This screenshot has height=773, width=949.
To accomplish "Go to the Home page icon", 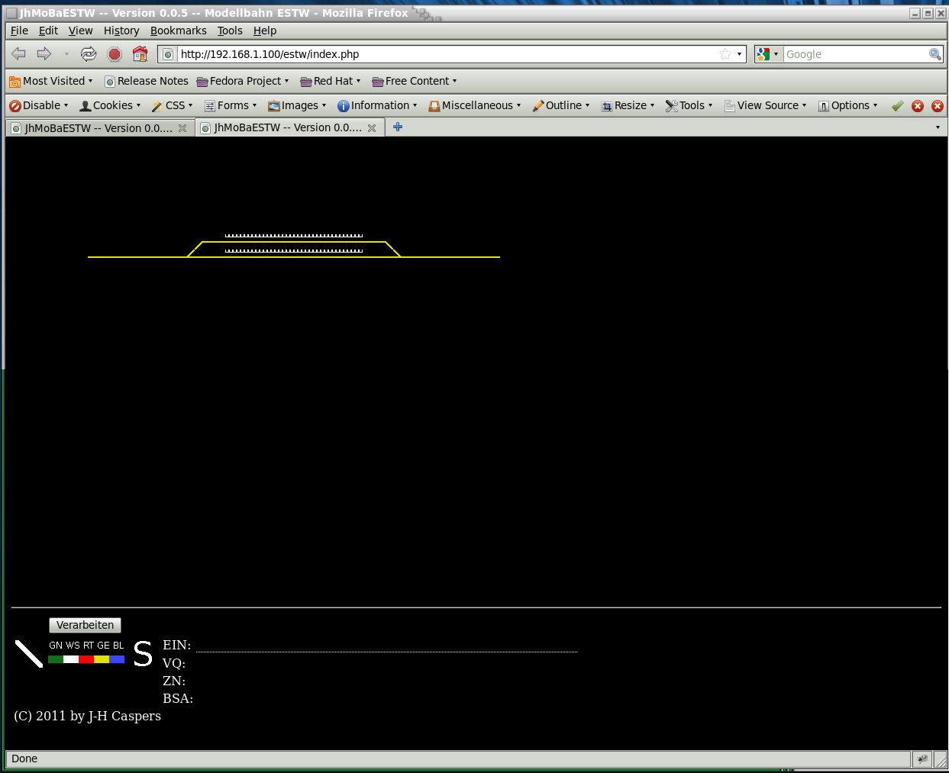I will 140,53.
